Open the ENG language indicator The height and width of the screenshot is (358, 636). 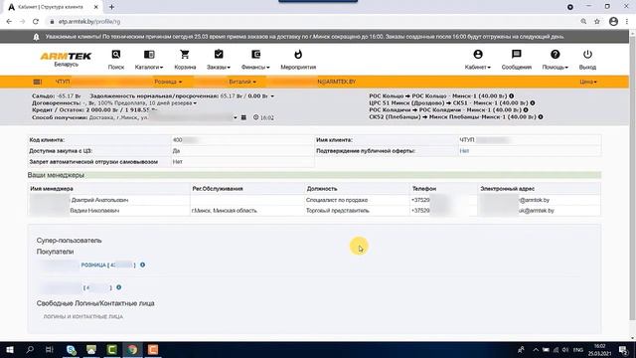(578, 349)
